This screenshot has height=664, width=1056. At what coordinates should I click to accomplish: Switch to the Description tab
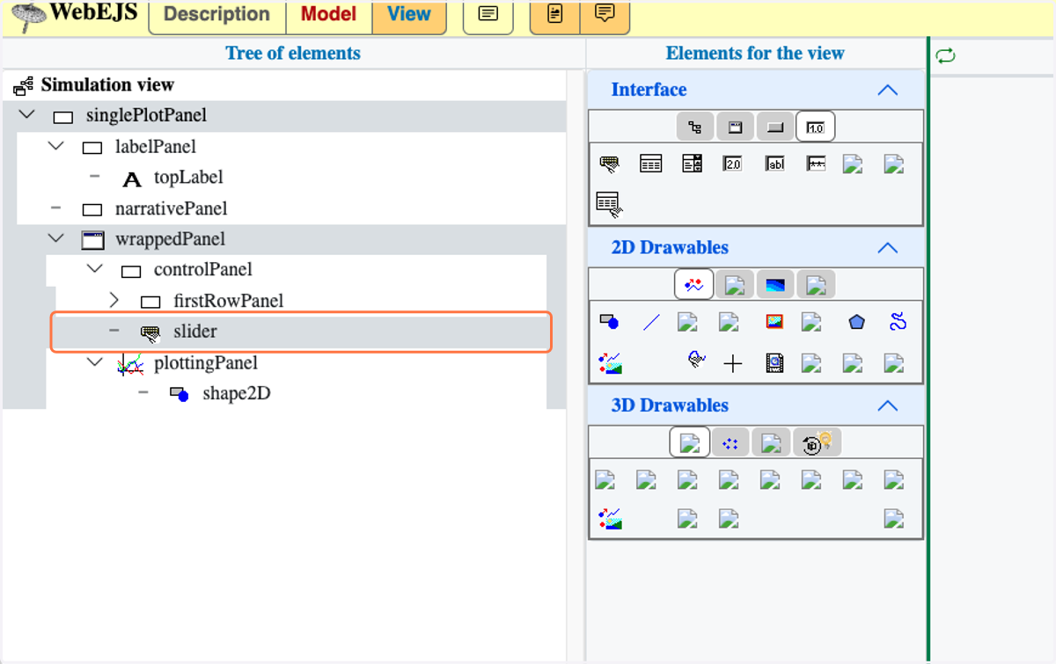point(217,15)
